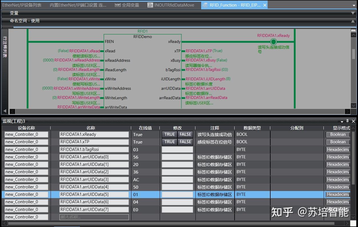Open display format dropdown for xTP row
The height and width of the screenshot is (227, 358).
338,142
